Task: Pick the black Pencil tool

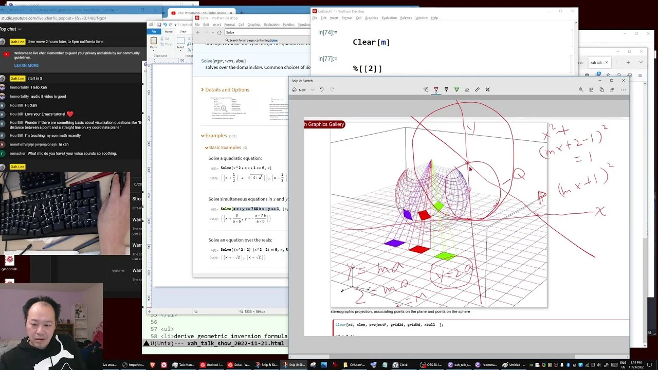Action: [x=446, y=89]
